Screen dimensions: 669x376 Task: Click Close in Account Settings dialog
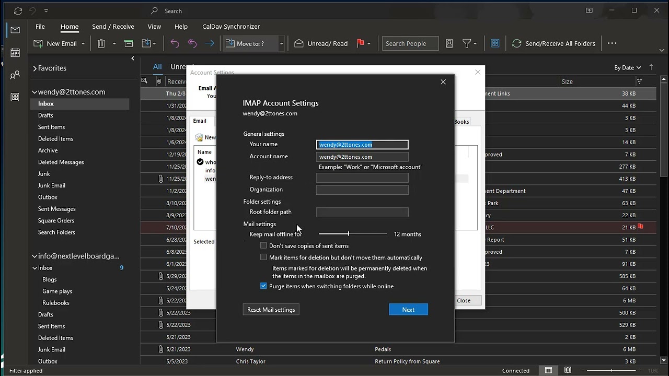[x=464, y=300]
